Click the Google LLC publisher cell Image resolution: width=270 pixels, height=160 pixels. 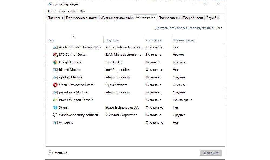pos(113,62)
